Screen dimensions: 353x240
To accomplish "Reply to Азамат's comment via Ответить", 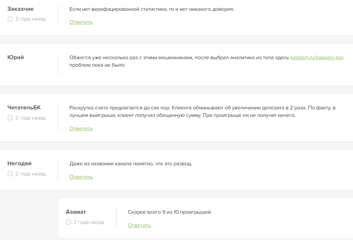I will point(139,225).
